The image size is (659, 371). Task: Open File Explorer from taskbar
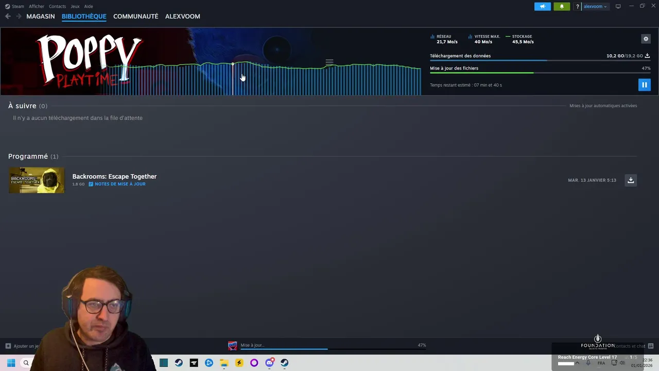point(224,363)
